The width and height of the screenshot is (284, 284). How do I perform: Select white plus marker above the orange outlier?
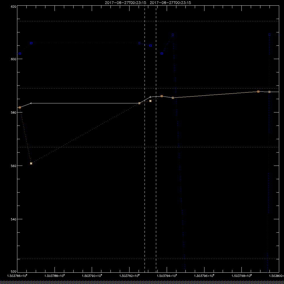pyautogui.click(x=31, y=103)
